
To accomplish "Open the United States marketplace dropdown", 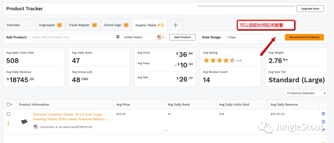I will click(144, 37).
